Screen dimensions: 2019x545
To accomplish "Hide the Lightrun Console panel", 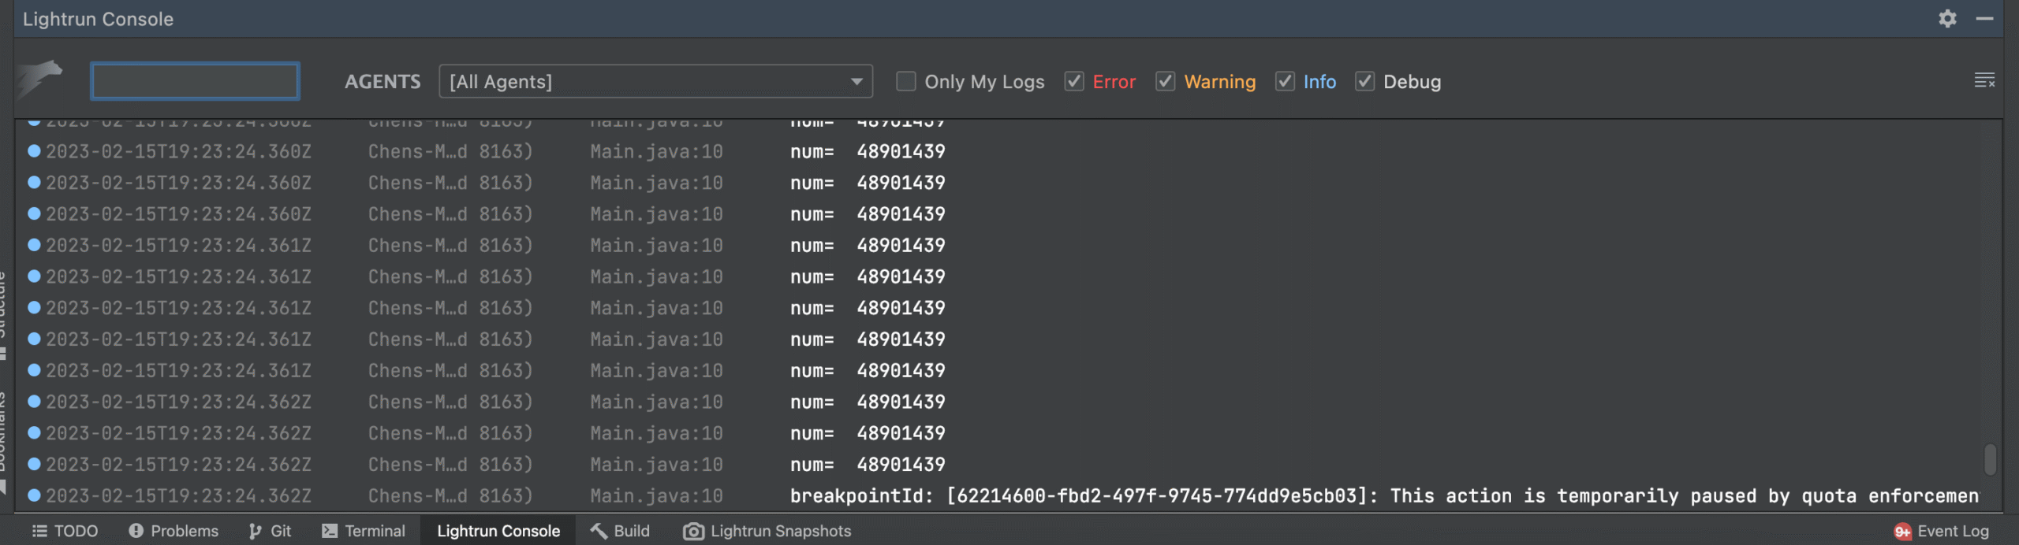I will point(1985,19).
